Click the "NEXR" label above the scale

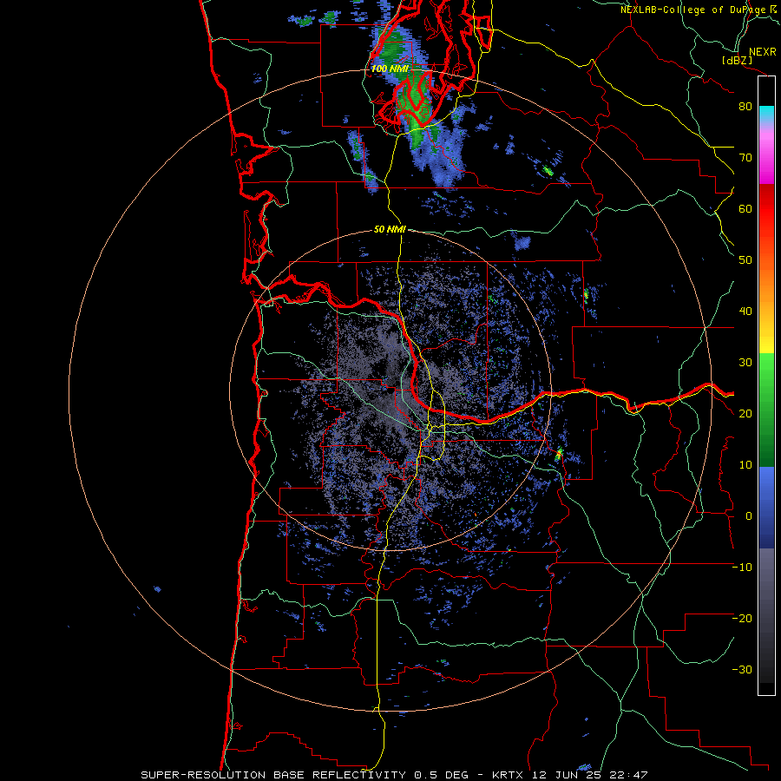click(763, 52)
